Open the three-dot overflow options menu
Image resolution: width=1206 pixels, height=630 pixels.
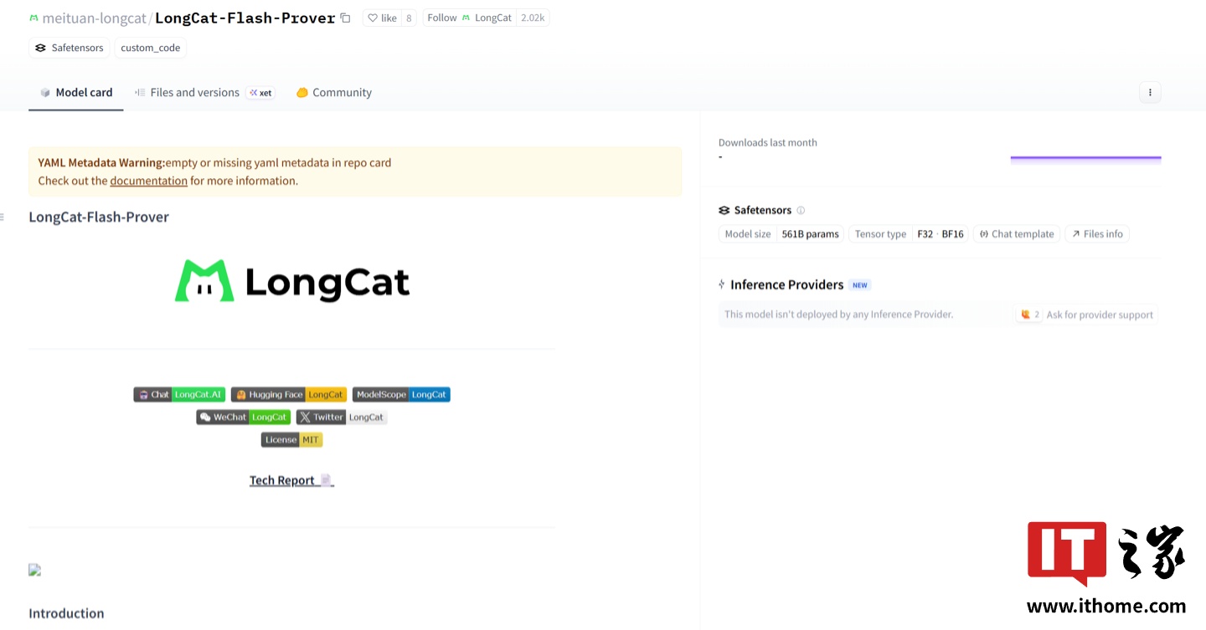tap(1150, 92)
